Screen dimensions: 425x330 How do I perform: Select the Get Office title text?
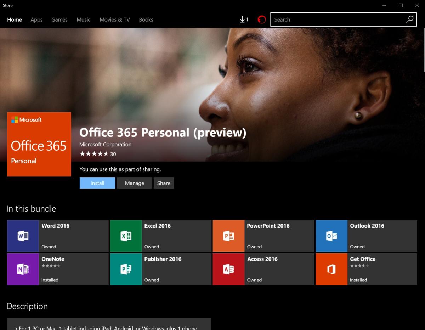point(363,259)
